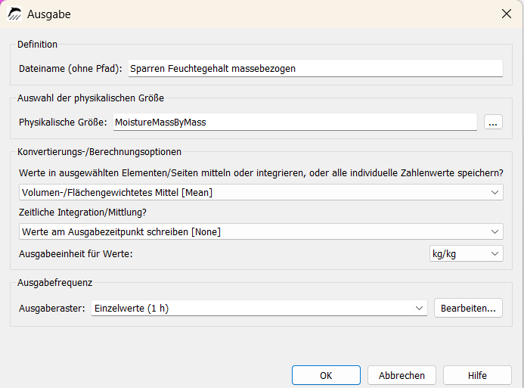The height and width of the screenshot is (388, 524).
Task: Click the Physikalische Größe text field
Action: pos(295,123)
